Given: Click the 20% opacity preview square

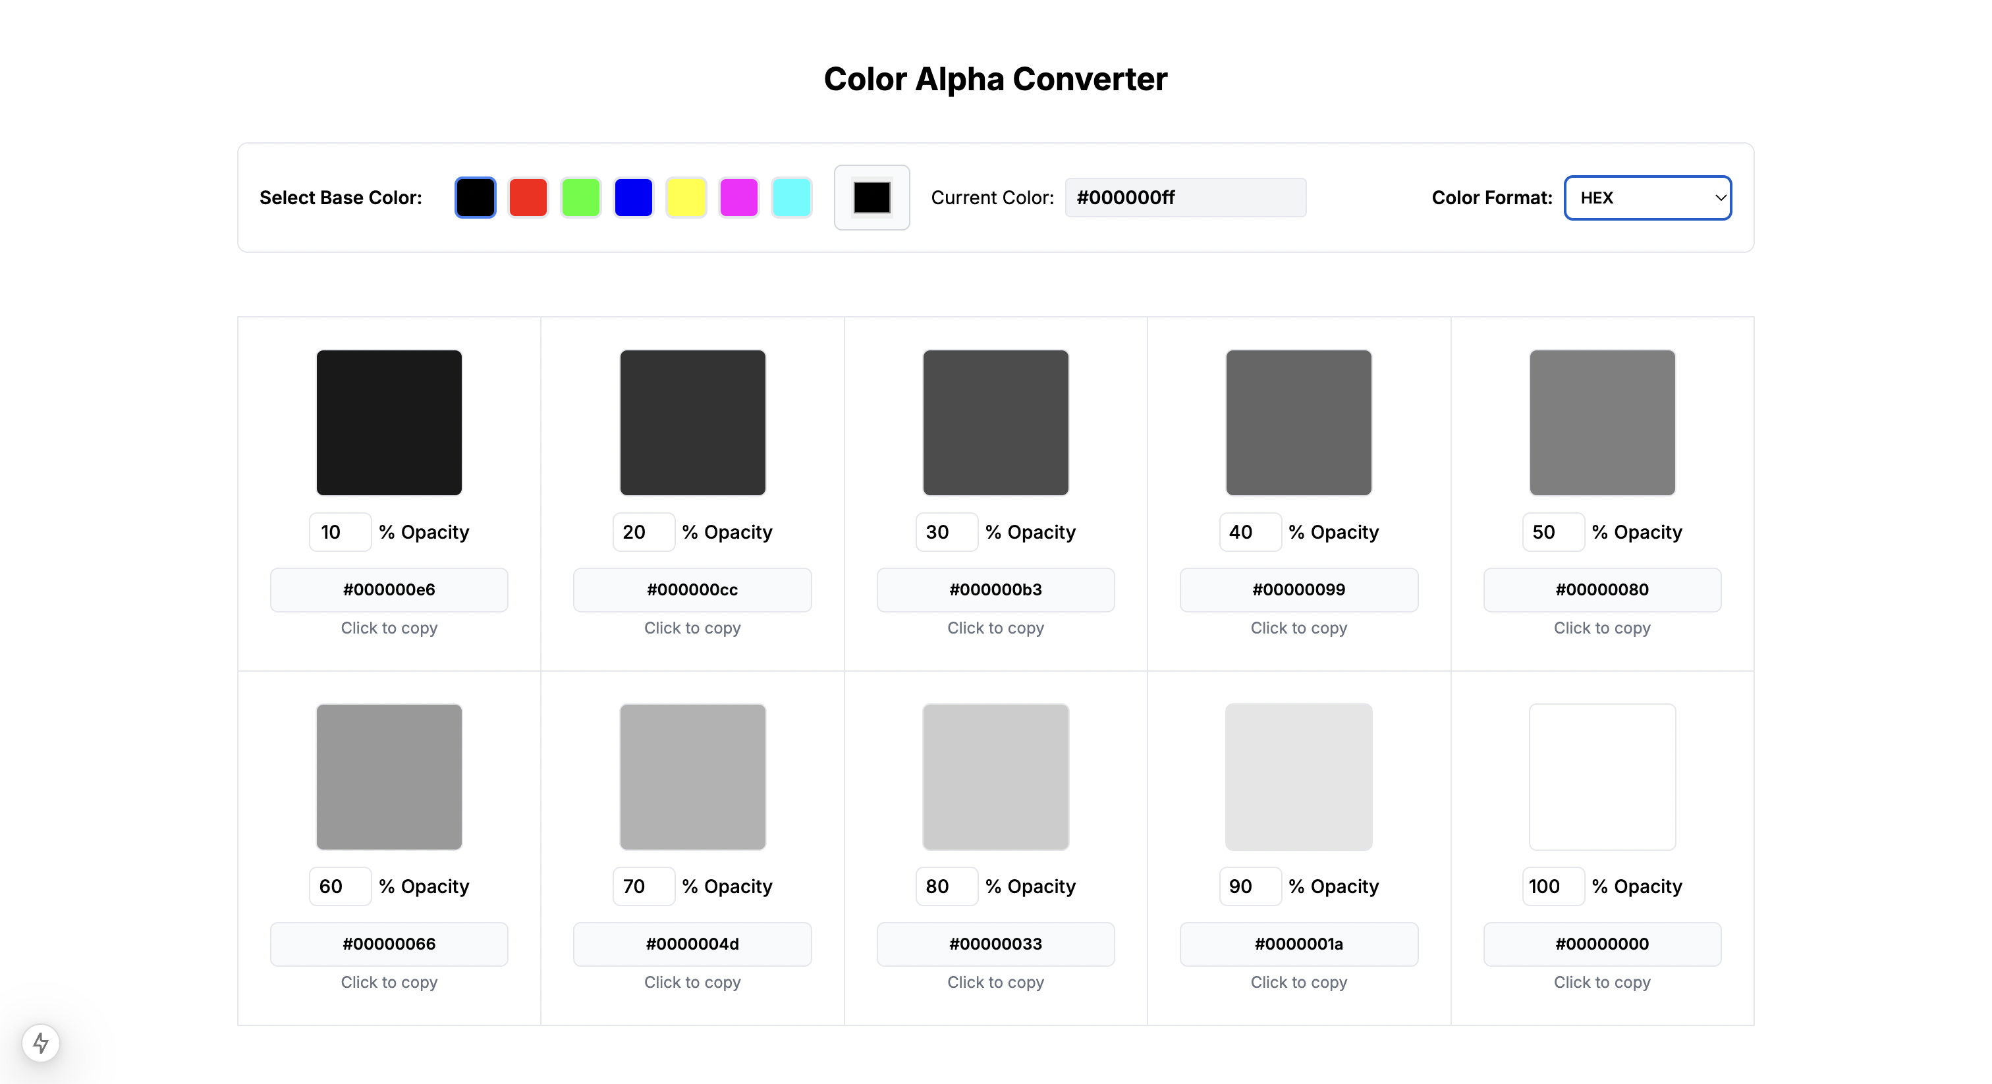Looking at the screenshot, I should coord(692,423).
